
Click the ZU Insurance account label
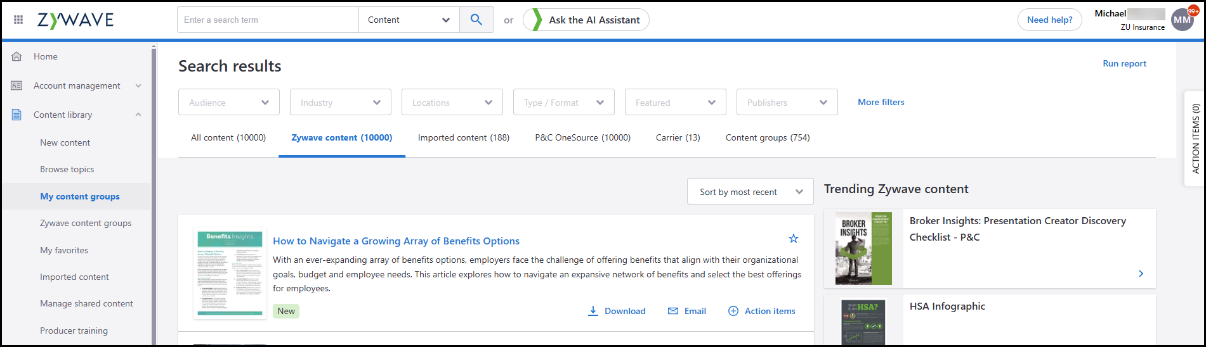pyautogui.click(x=1143, y=27)
